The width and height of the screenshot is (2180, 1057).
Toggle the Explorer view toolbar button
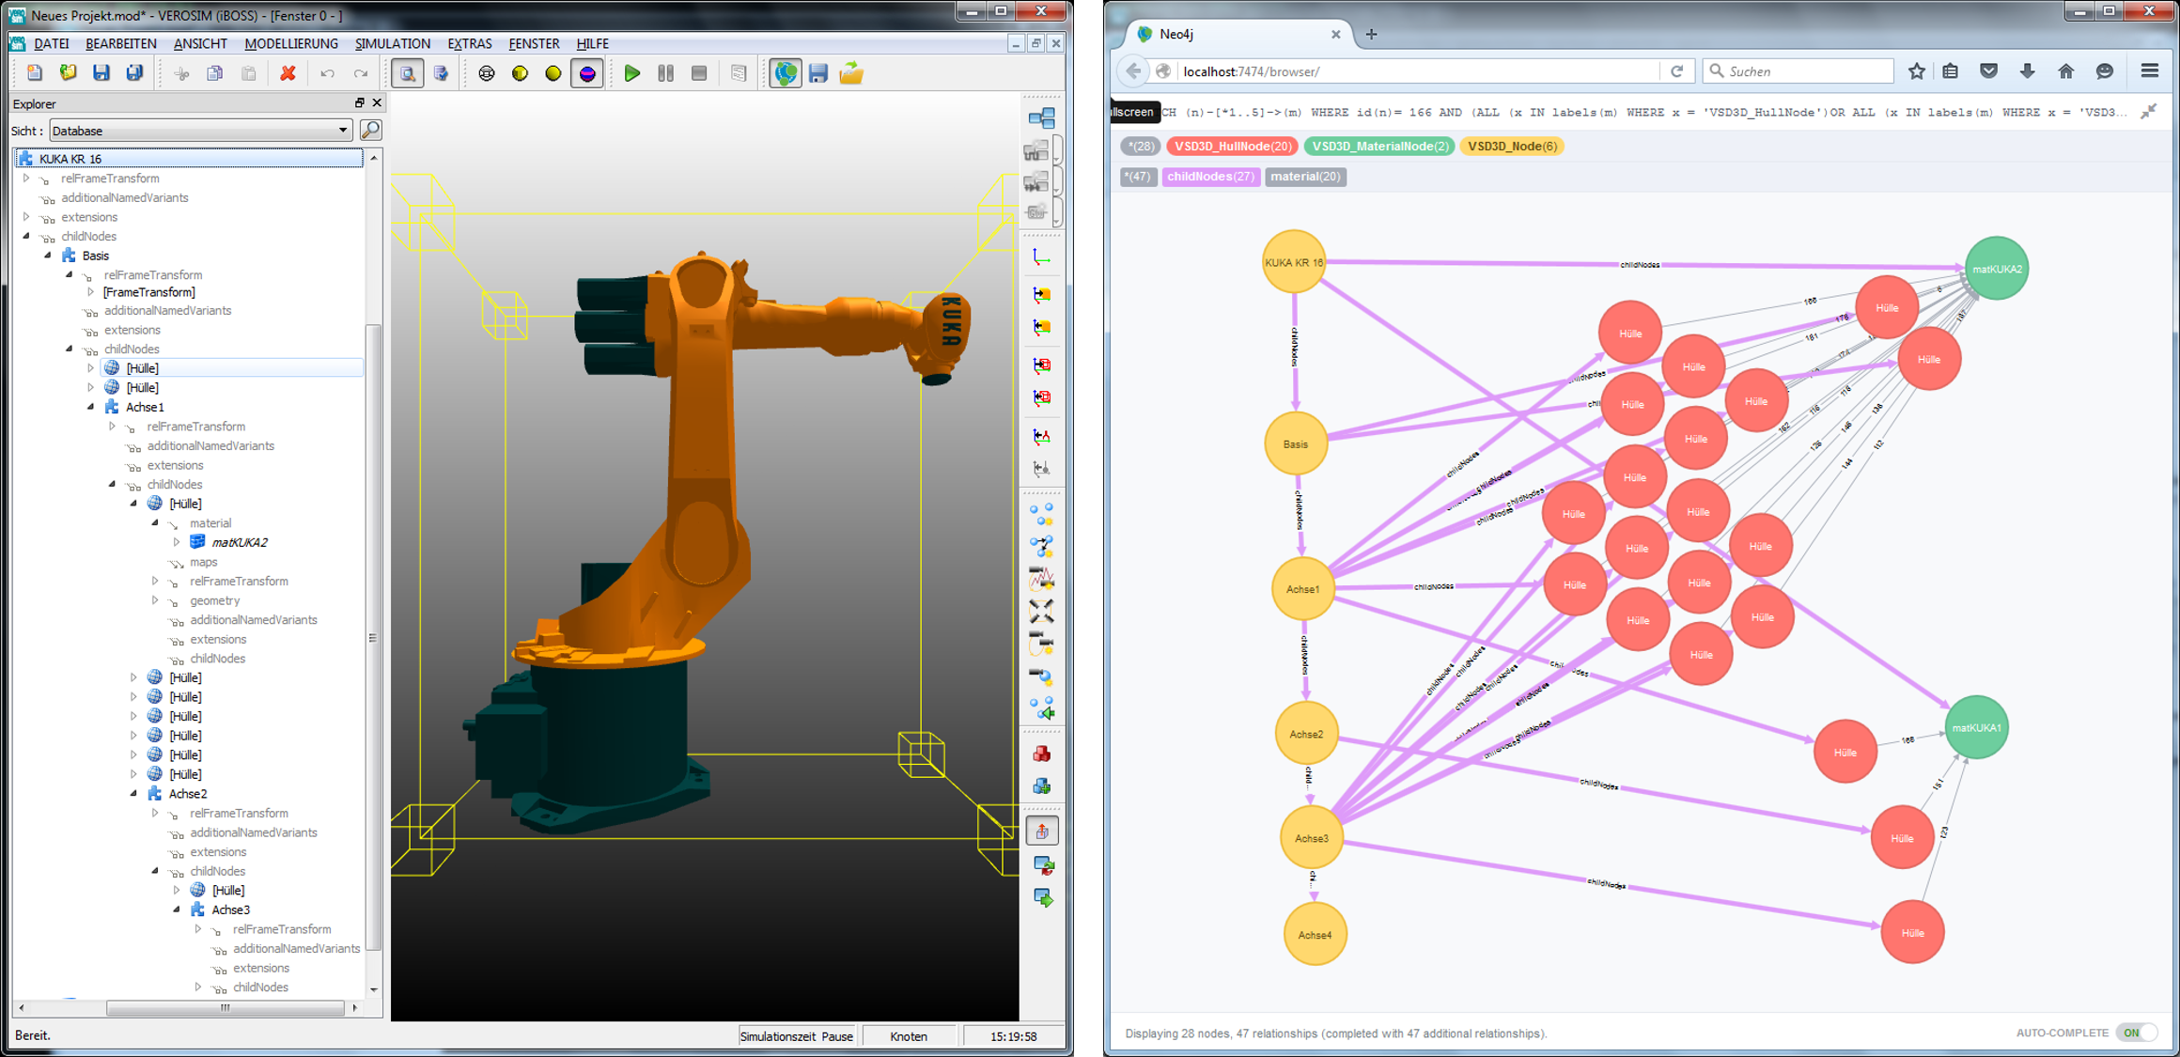pos(407,73)
